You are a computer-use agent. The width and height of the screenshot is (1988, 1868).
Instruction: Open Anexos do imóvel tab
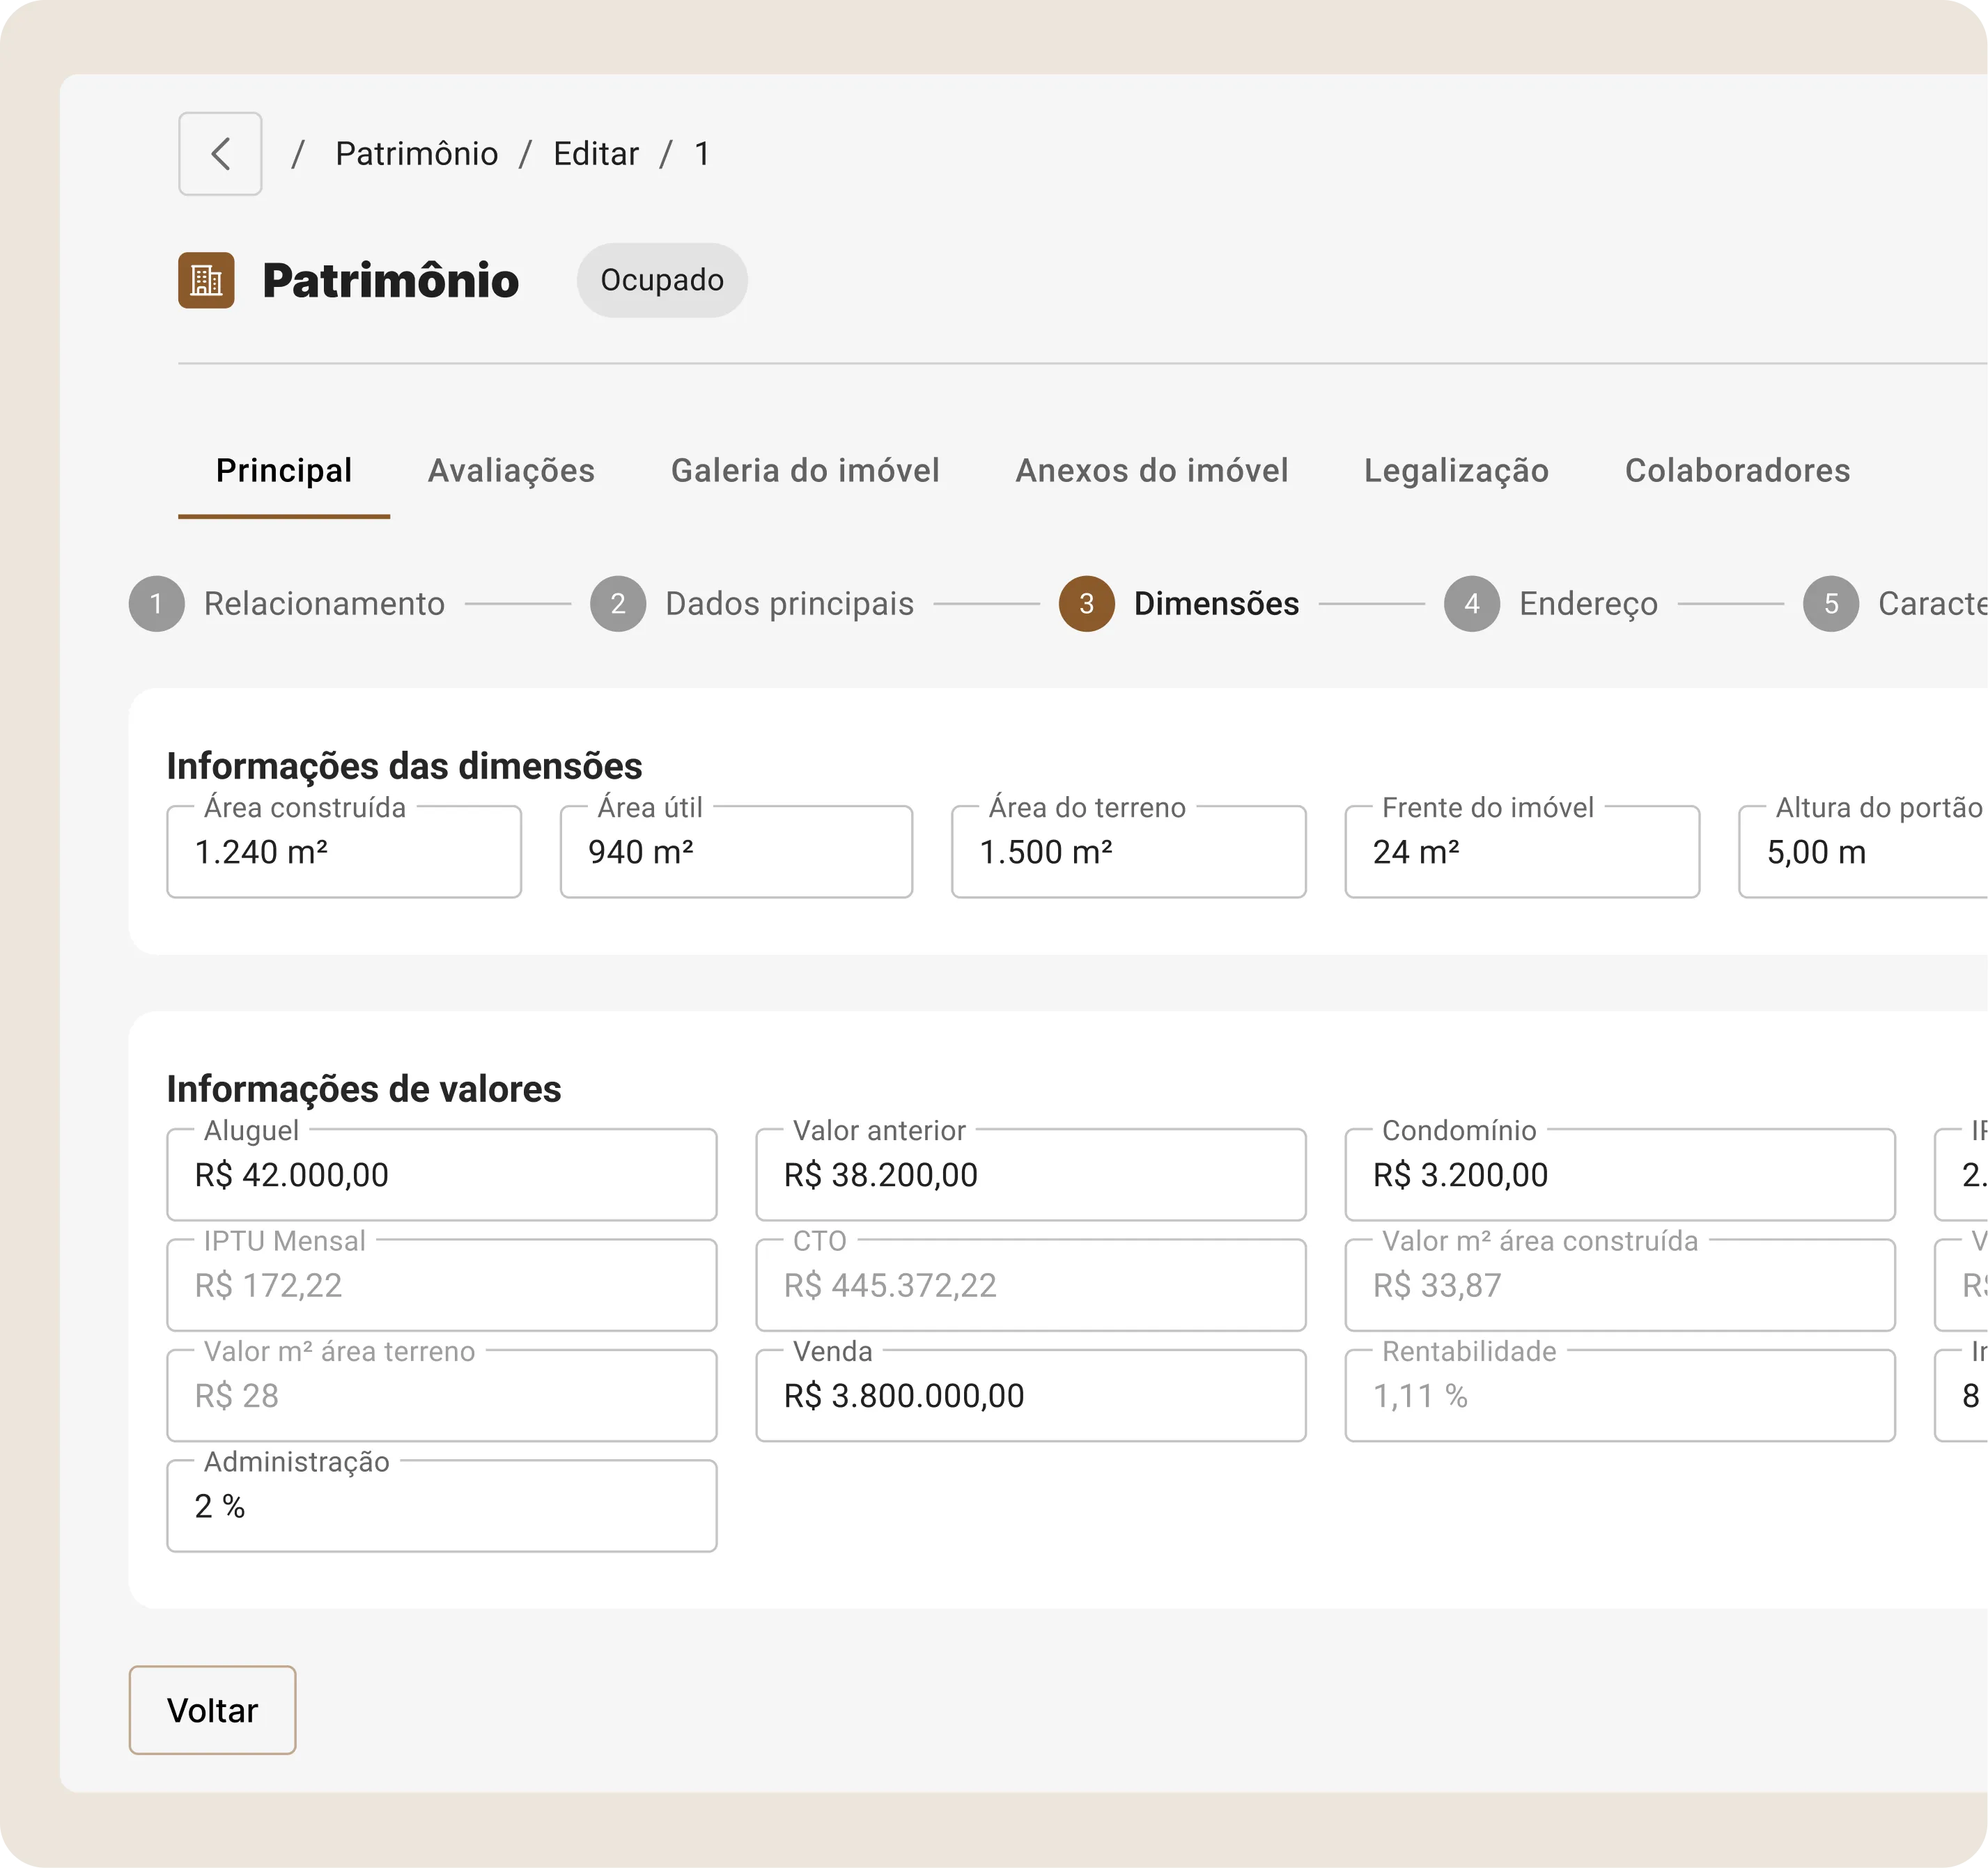coord(1151,471)
